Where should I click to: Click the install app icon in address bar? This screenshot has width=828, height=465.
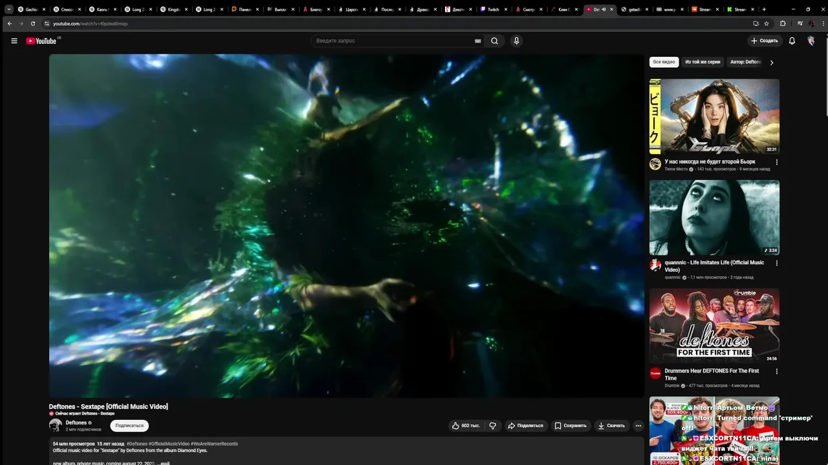coord(756,23)
